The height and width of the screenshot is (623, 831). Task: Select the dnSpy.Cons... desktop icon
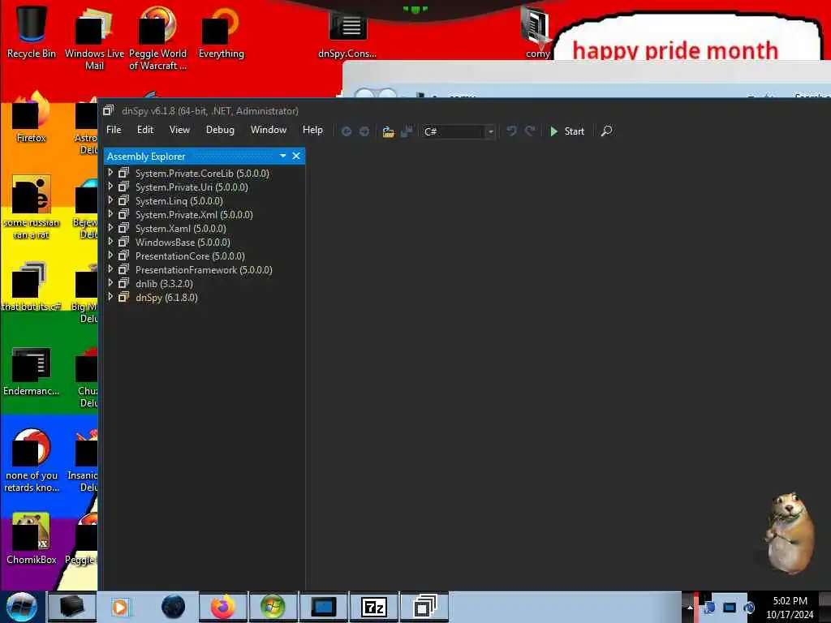click(347, 32)
